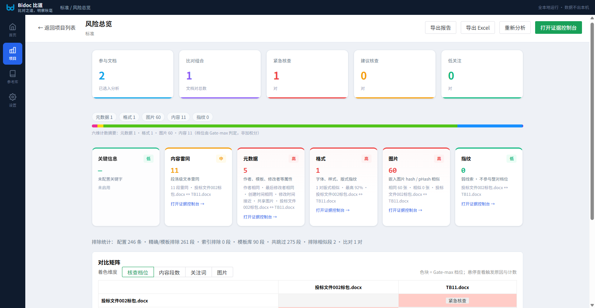Open evidence console link in 格式 card

(333, 210)
